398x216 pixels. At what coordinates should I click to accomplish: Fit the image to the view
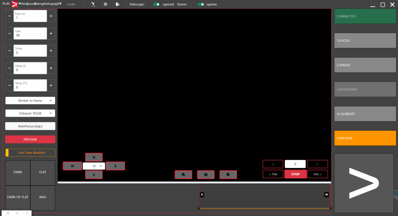point(206,175)
